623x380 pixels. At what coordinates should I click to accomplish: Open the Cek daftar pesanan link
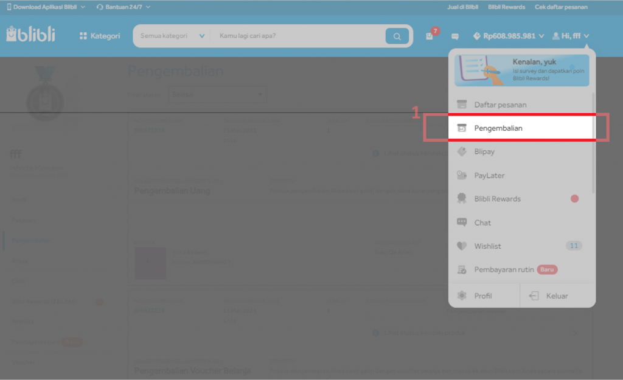click(561, 7)
